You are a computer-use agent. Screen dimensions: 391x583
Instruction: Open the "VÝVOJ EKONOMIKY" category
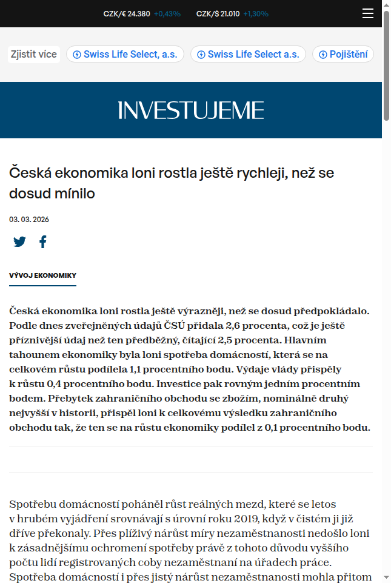click(x=42, y=275)
